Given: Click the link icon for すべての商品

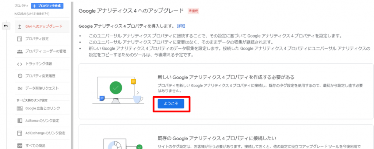Looking at the screenshot, I should pos(20,145).
